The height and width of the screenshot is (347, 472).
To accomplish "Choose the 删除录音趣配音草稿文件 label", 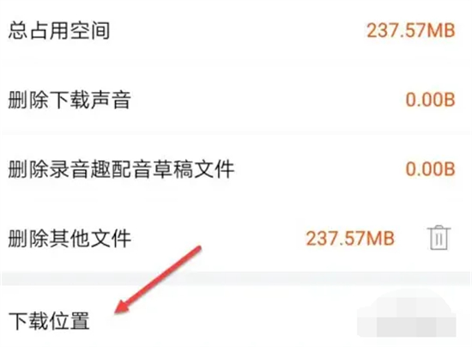I will (121, 169).
